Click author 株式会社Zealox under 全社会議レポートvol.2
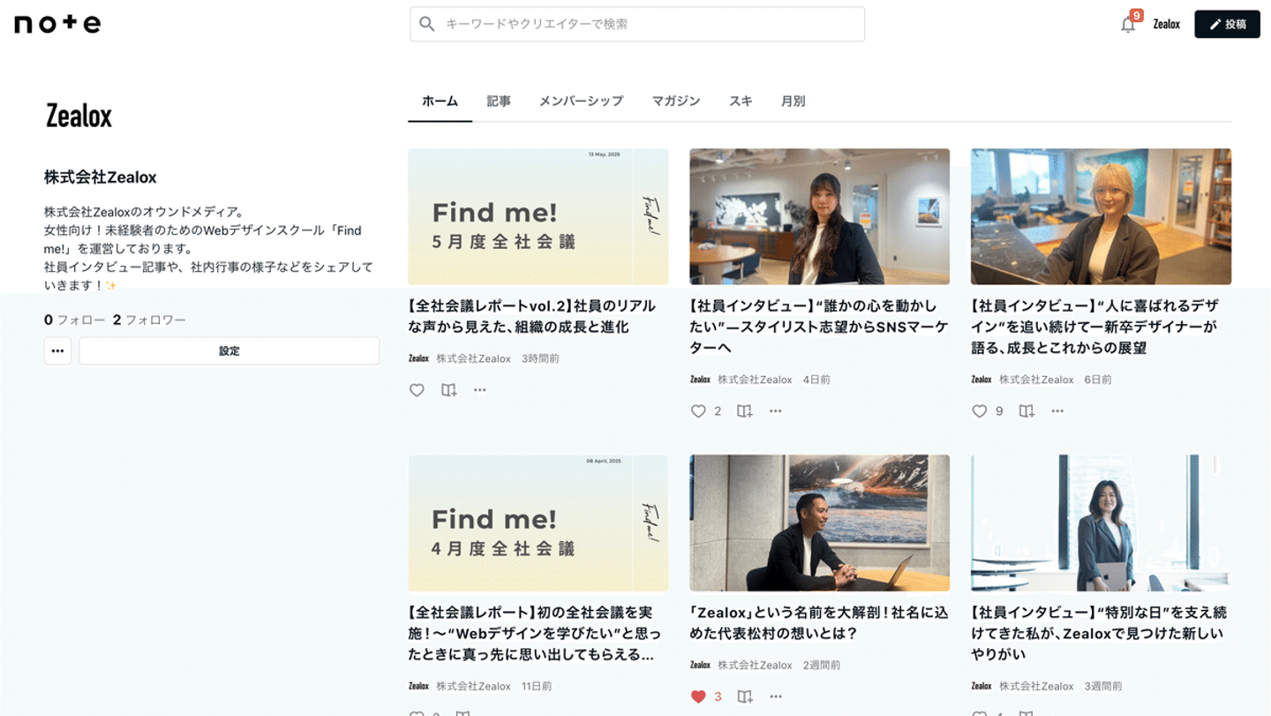The image size is (1271, 716). 473,358
